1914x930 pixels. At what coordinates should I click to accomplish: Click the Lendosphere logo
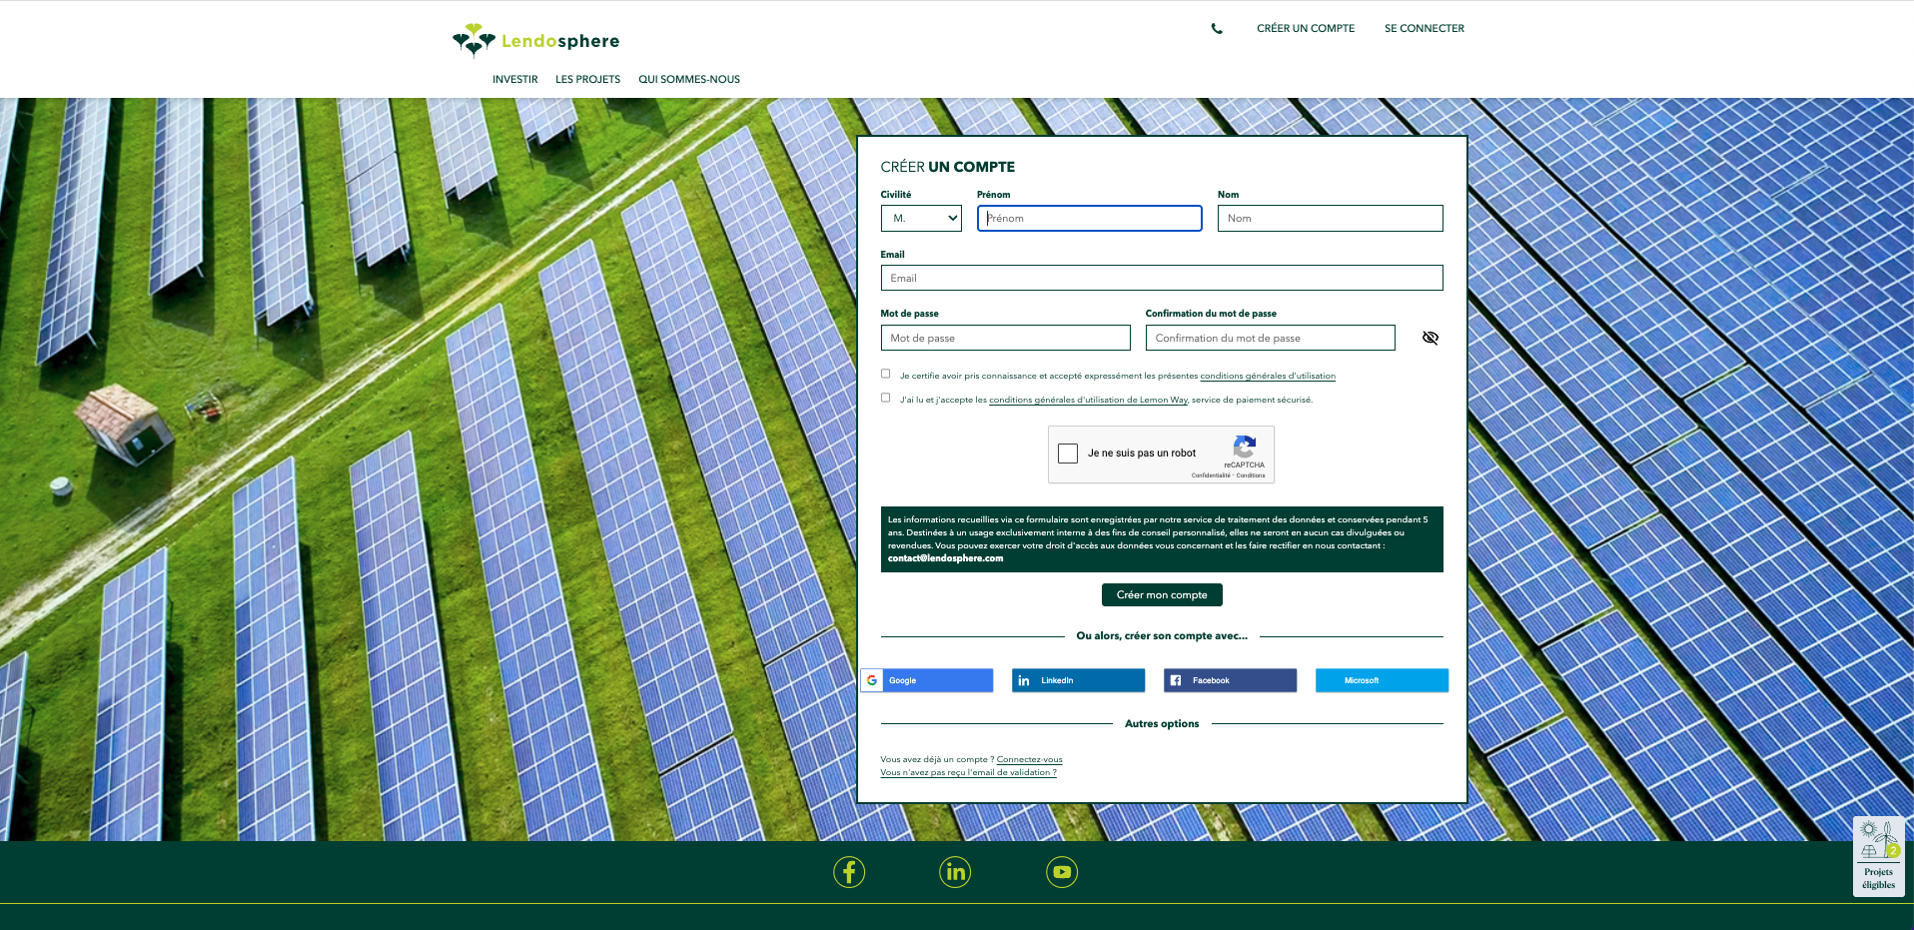(x=535, y=41)
